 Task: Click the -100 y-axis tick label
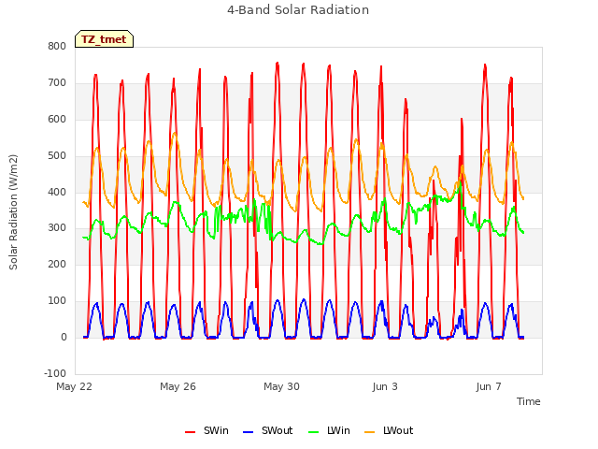55,373
